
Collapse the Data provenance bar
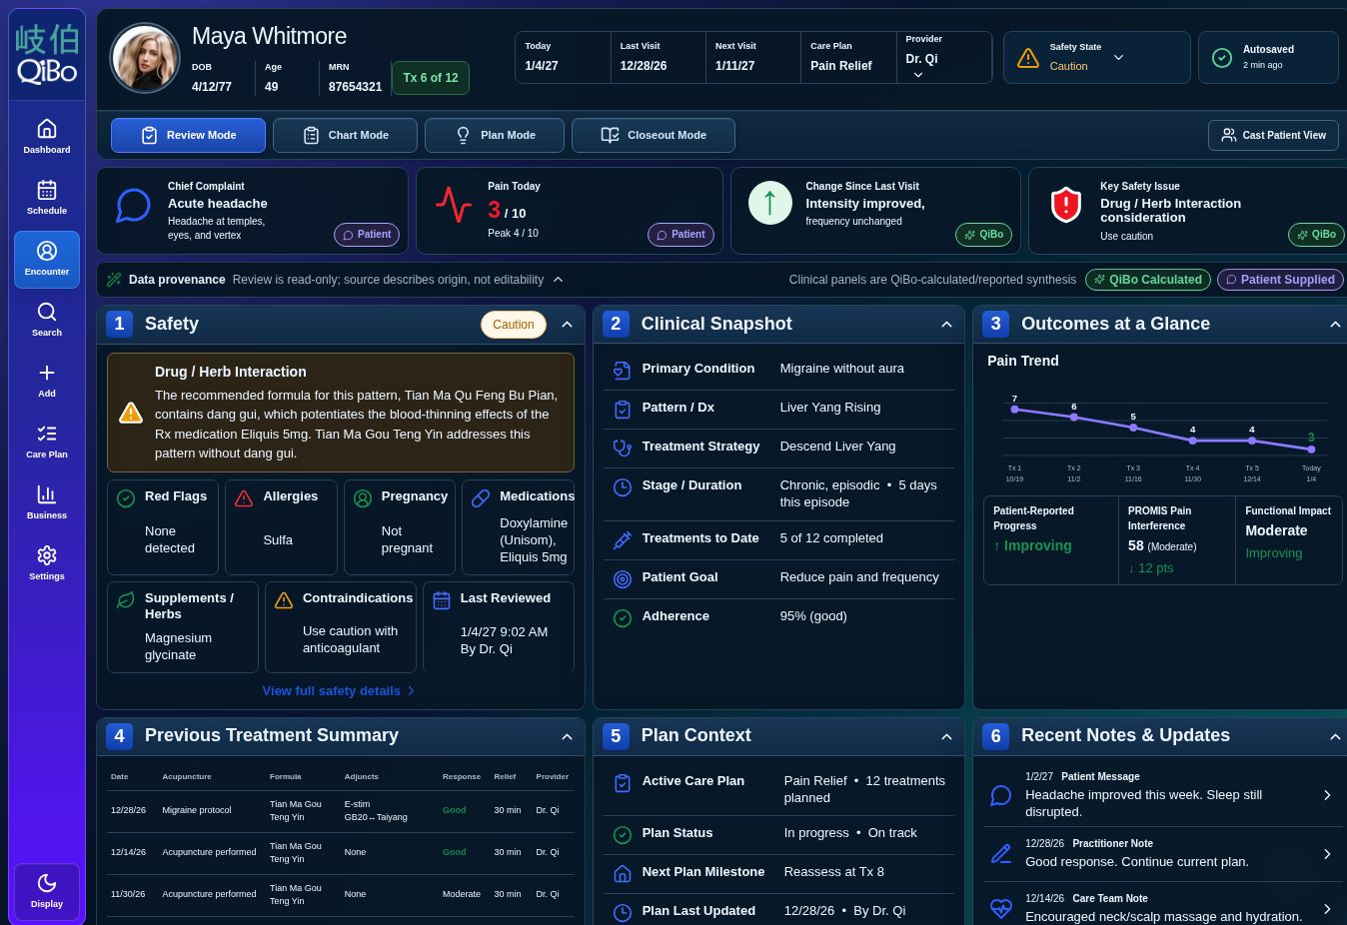558,280
